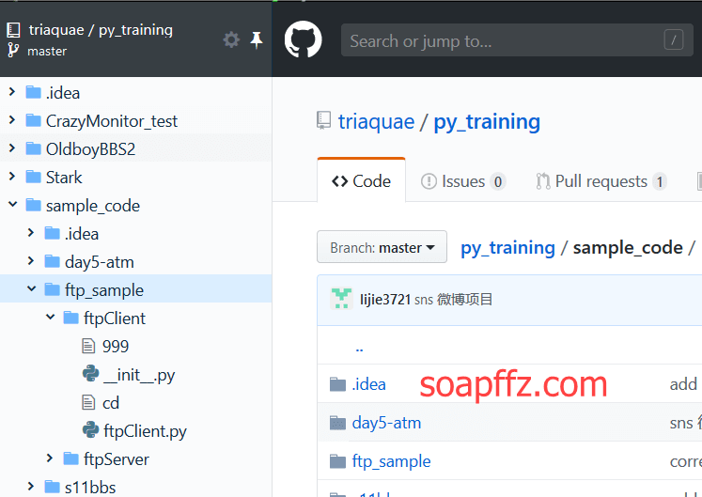Screen dimensions: 702x497
Task: Collapse the ftpClient folder chevron
Action: (x=50, y=318)
